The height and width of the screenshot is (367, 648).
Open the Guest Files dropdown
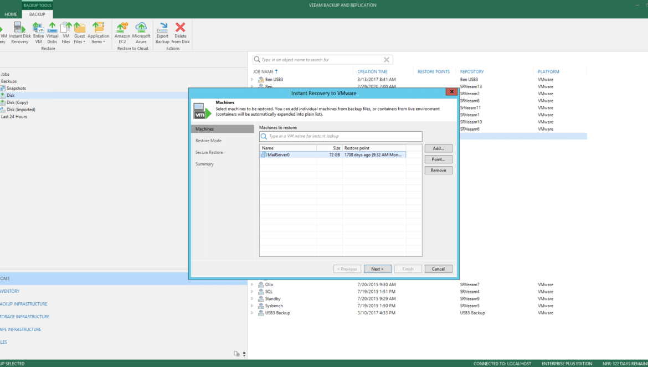[x=79, y=33]
